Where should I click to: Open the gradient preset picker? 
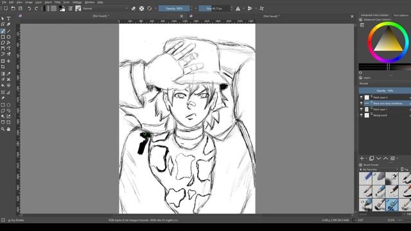pos(46,8)
